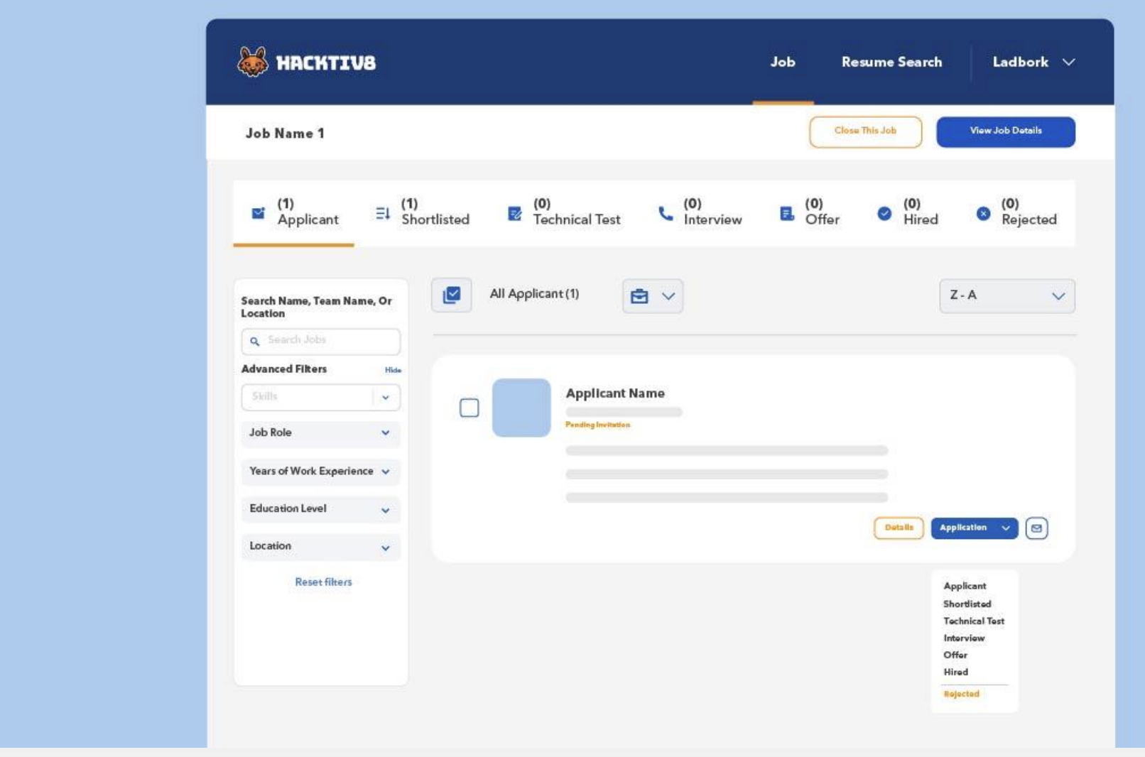Click the Rejected X circle icon
The height and width of the screenshot is (757, 1145).
click(x=983, y=213)
